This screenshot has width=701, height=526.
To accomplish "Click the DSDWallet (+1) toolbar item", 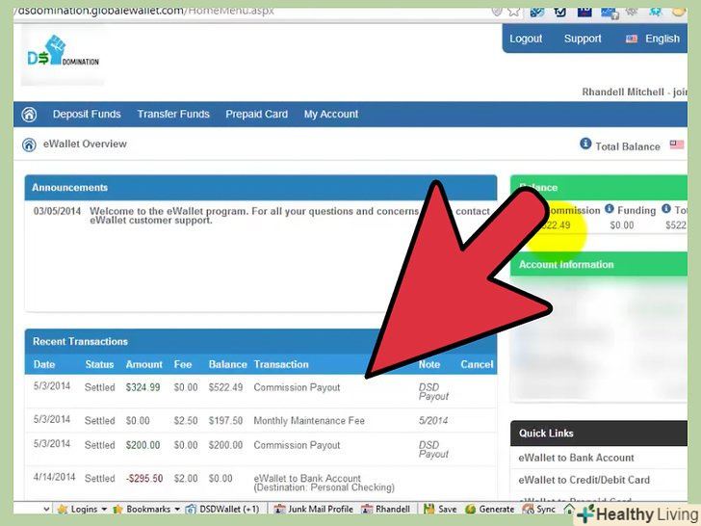I will coord(222,509).
